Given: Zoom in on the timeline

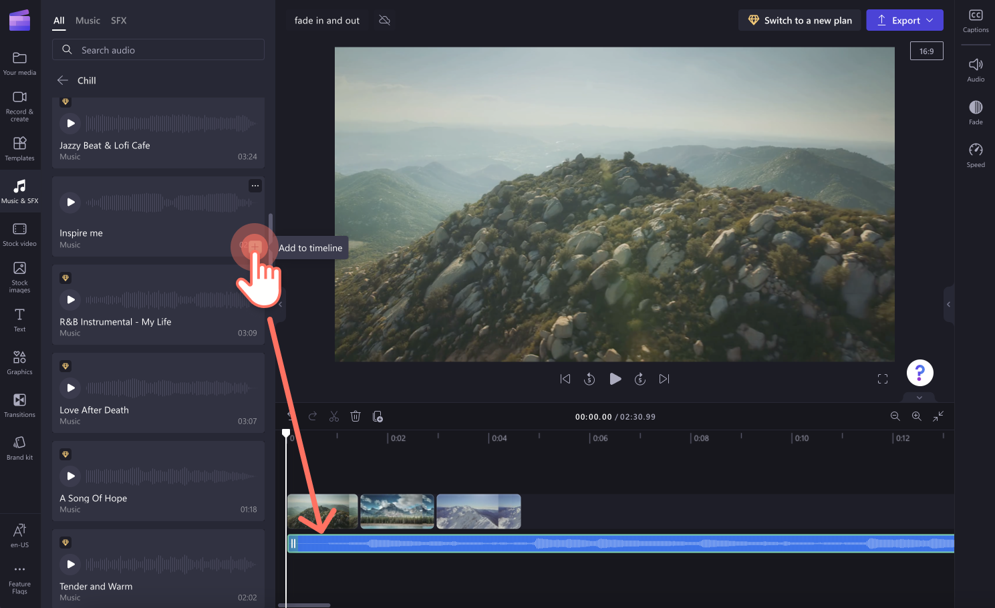Looking at the screenshot, I should [916, 416].
